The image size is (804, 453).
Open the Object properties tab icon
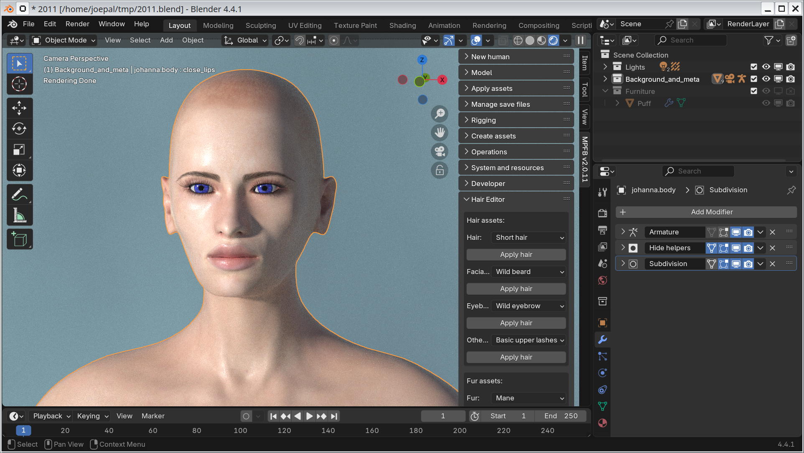point(602,322)
